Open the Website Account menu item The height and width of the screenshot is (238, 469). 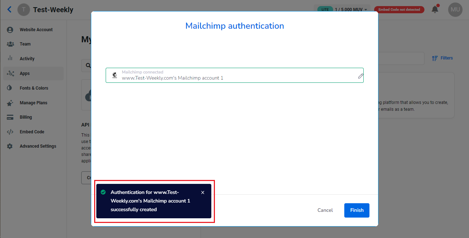coord(33,30)
